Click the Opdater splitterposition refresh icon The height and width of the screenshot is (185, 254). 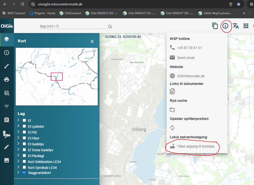coord(172,128)
